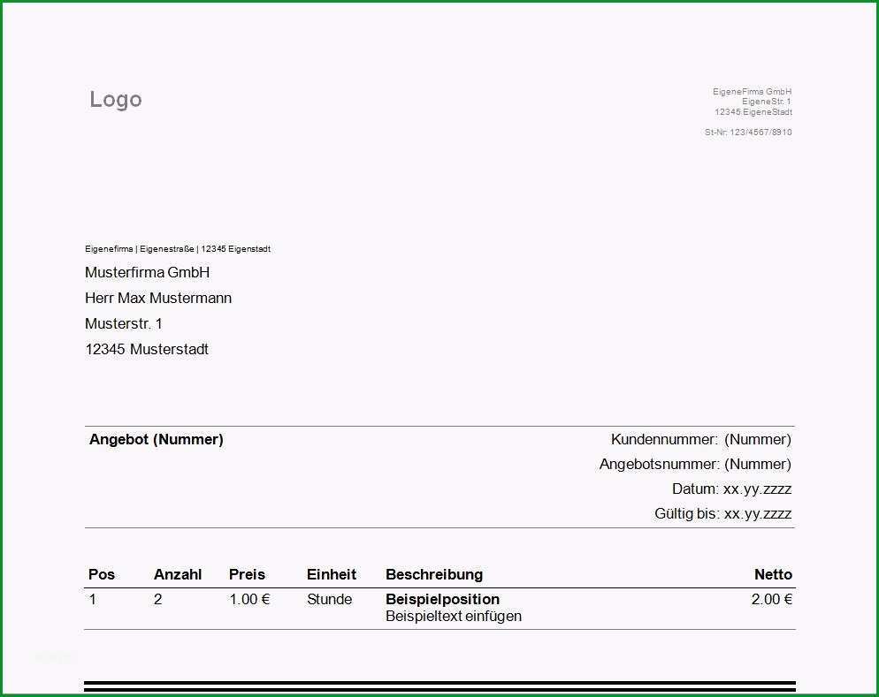879x697 pixels.
Task: Click recipient name Musterfirma GmbH
Action: pos(148,273)
